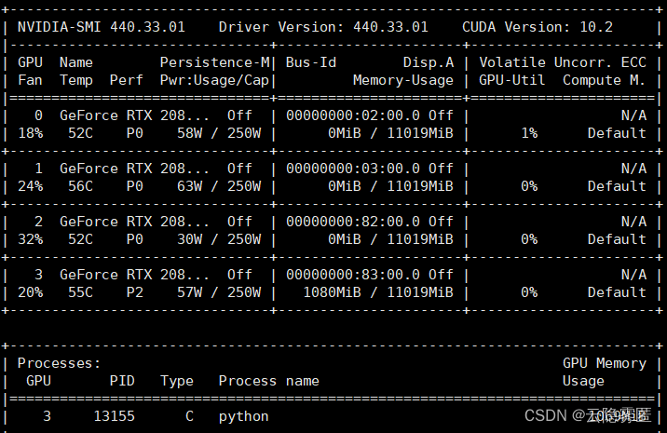The width and height of the screenshot is (667, 433).
Task: Click the 55C temperature value
Action: [x=80, y=292]
